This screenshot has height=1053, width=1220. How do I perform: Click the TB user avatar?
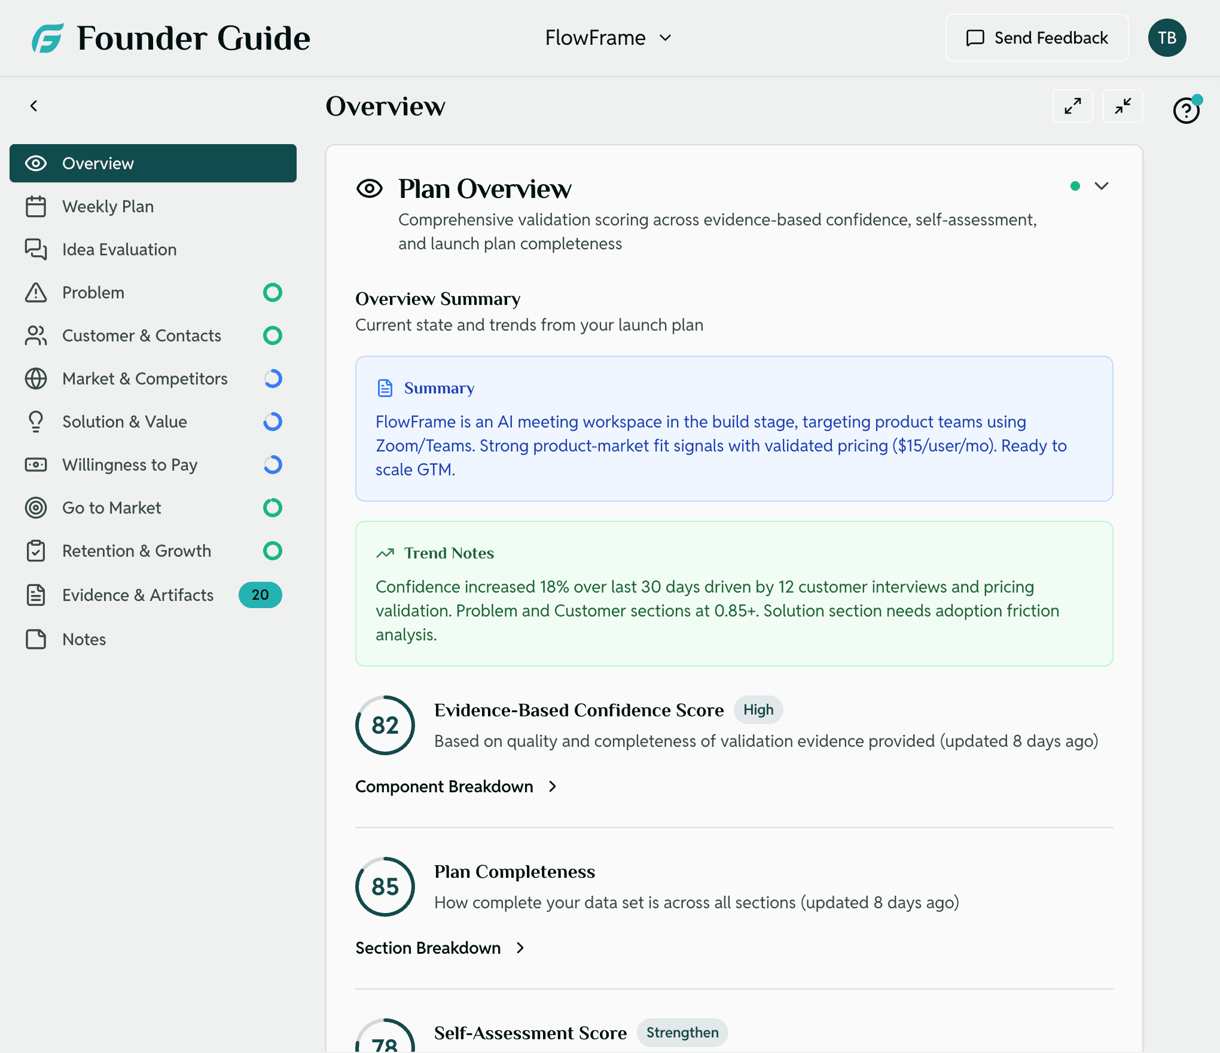[1166, 38]
